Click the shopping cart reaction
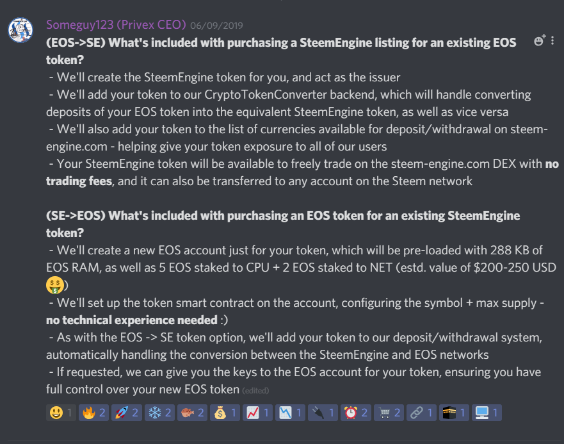Image resolution: width=564 pixels, height=444 pixels. (389, 413)
